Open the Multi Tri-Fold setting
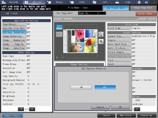Screen dimensions: 158x118 [x=119, y=48]
